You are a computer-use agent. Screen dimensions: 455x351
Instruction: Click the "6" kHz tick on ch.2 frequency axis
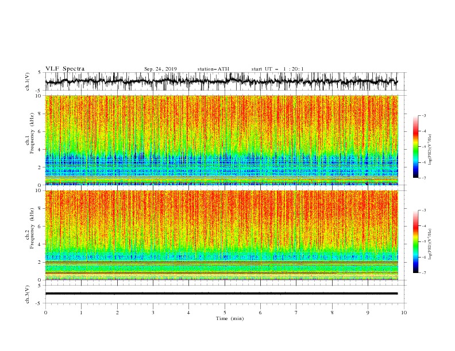click(x=40, y=227)
